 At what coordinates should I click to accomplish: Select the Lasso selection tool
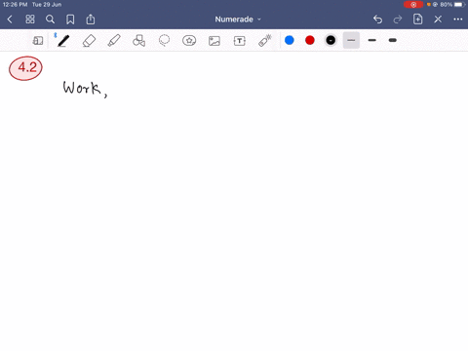coord(164,41)
